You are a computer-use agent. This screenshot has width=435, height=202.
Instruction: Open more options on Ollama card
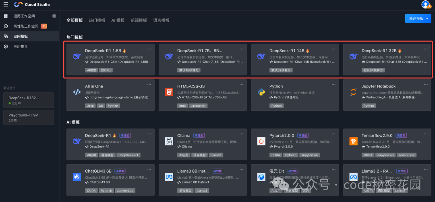(241, 134)
